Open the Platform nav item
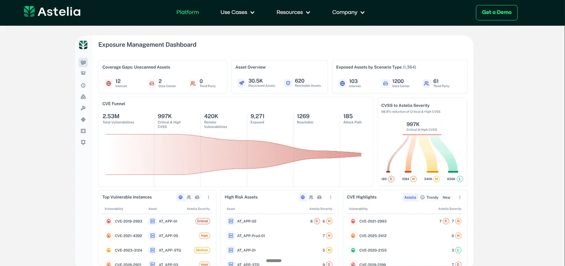 (x=188, y=12)
